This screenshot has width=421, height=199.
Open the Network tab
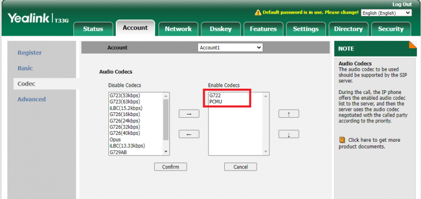178,29
